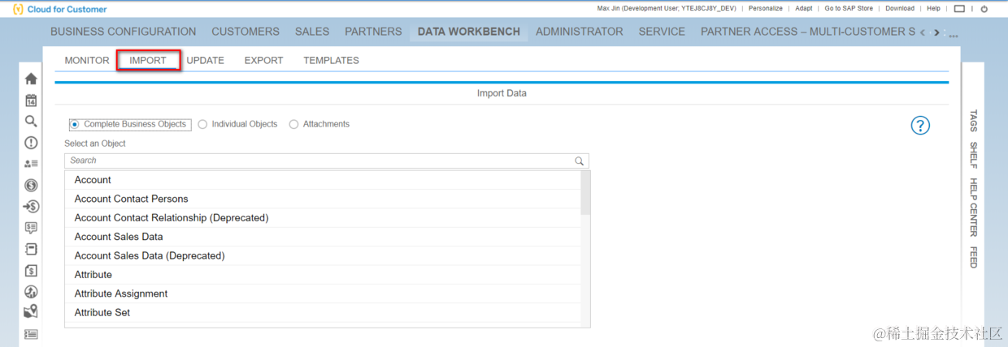Image resolution: width=1008 pixels, height=347 pixels.
Task: Click the magnifier search icon in sidebar
Action: click(x=31, y=122)
